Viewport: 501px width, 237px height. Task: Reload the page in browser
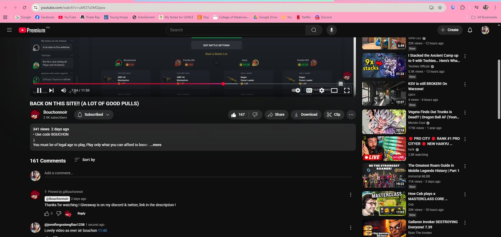25,8
